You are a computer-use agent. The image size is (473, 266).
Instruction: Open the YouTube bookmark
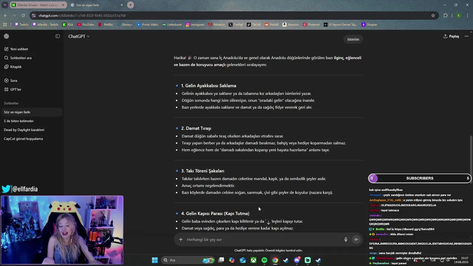tap(85, 25)
